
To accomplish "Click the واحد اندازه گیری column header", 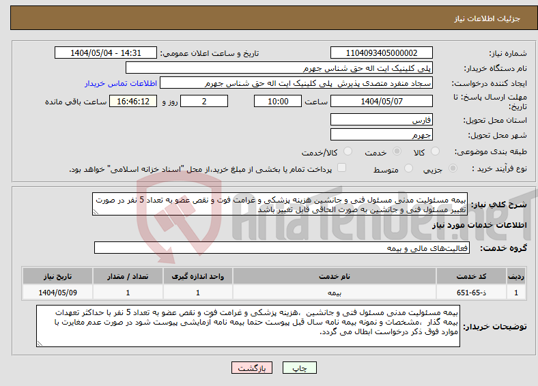I will pyautogui.click(x=198, y=276).
